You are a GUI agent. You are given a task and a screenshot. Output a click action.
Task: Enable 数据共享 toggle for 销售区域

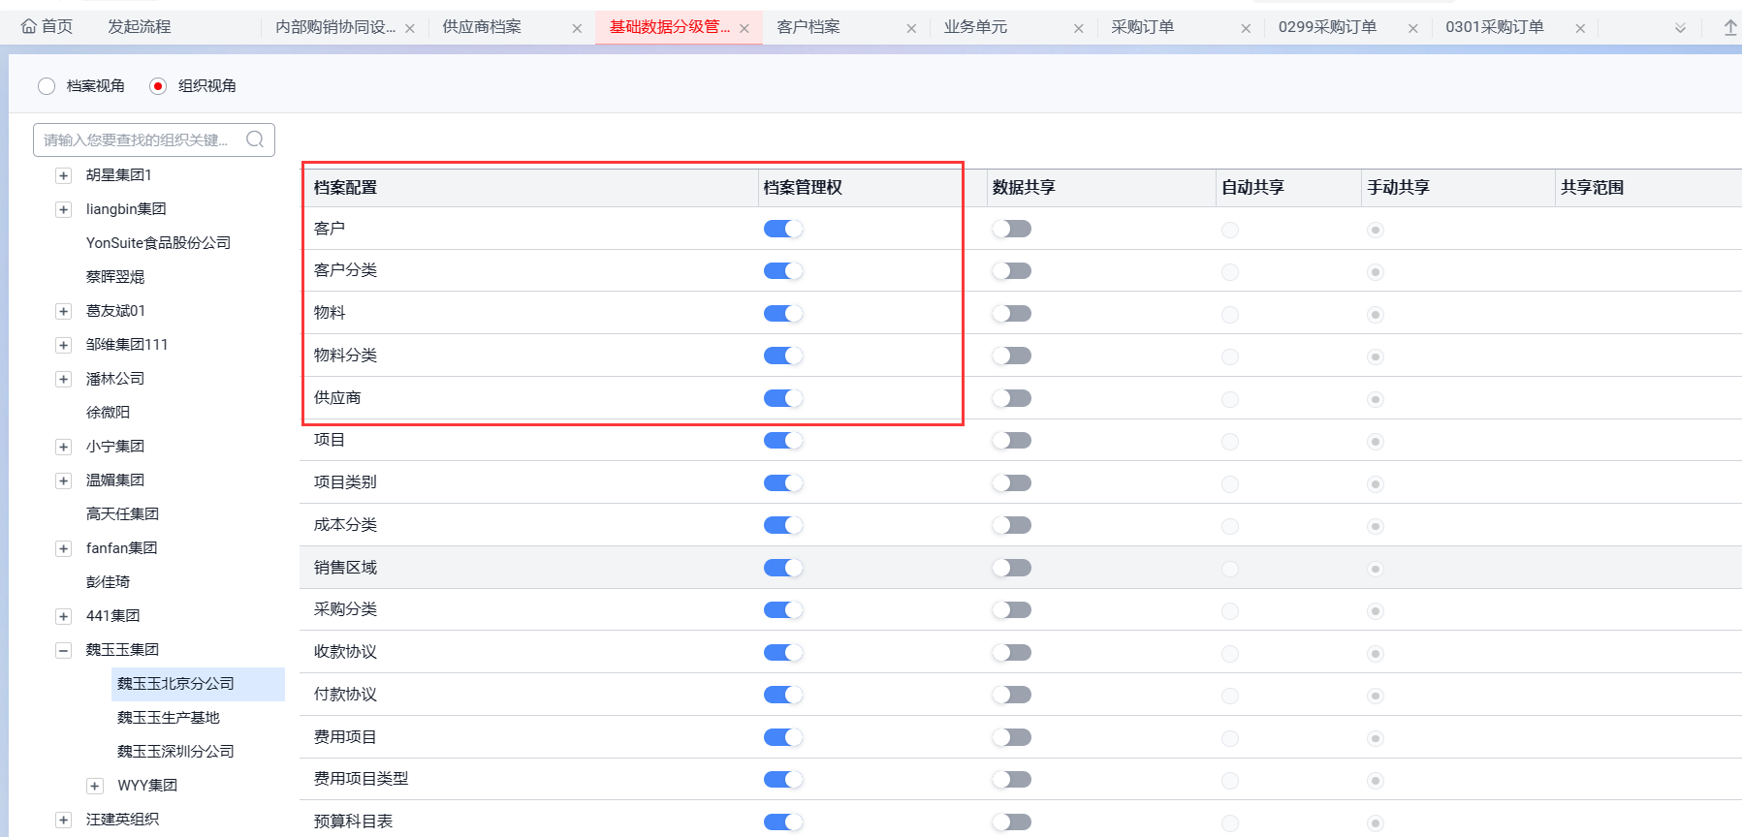coord(1011,568)
